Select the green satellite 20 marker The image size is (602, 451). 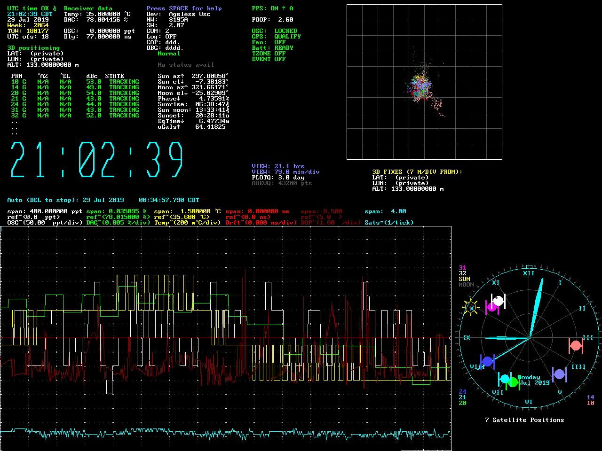[513, 382]
